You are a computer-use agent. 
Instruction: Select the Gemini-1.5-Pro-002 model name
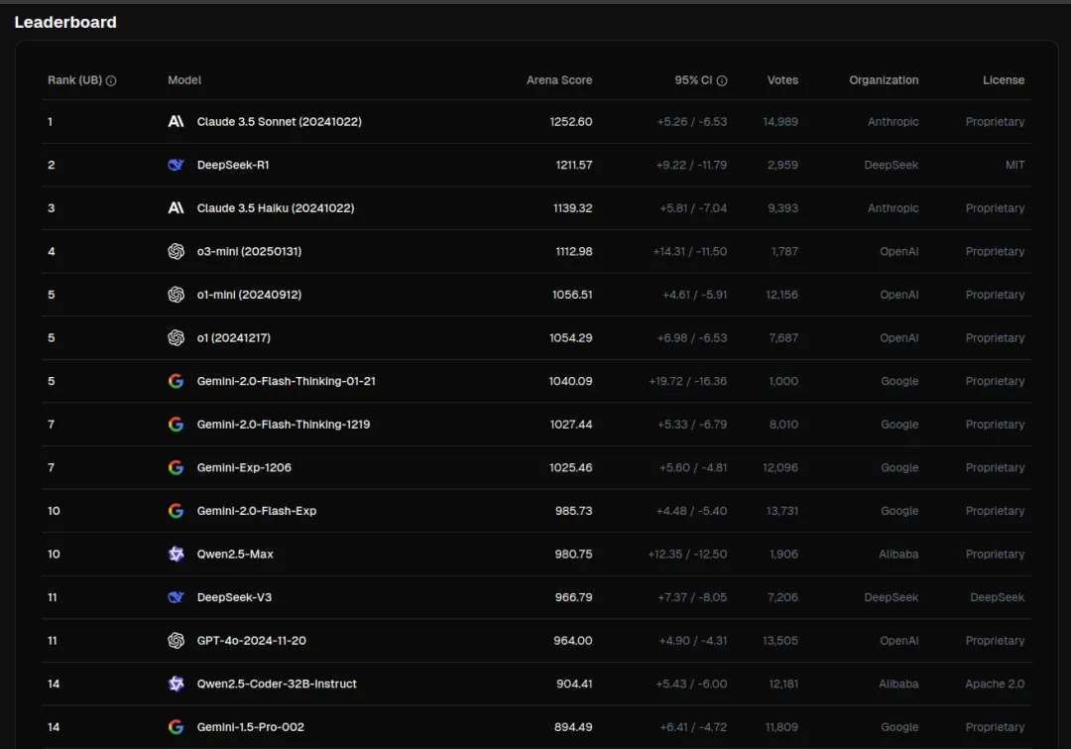251,727
